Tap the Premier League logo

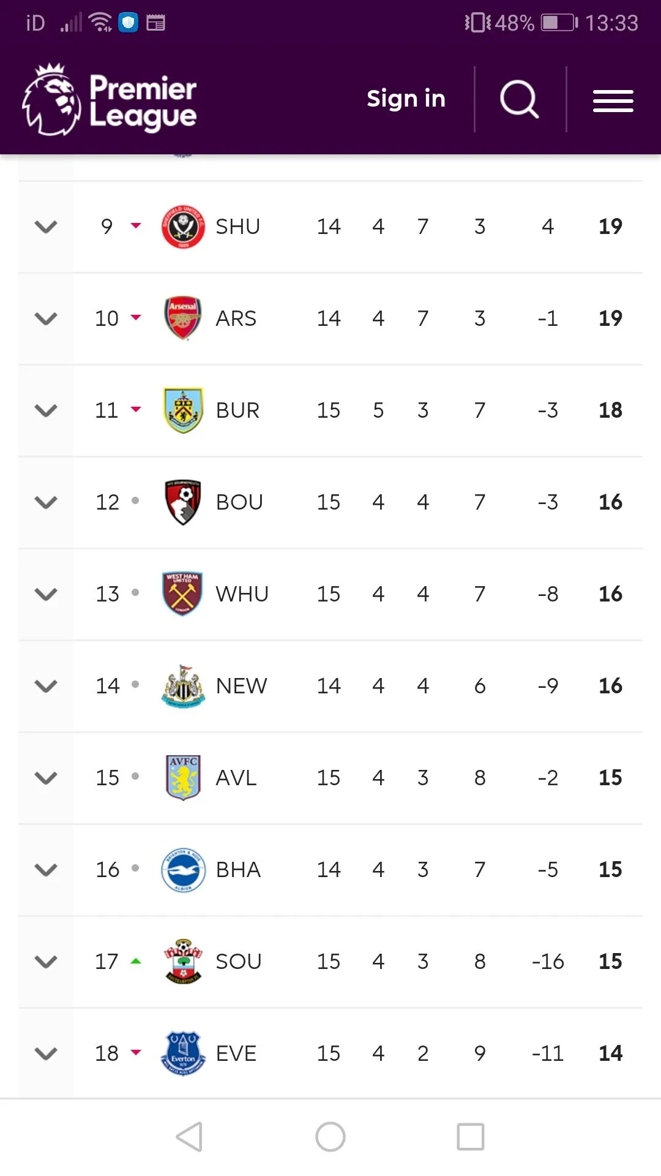[110, 100]
